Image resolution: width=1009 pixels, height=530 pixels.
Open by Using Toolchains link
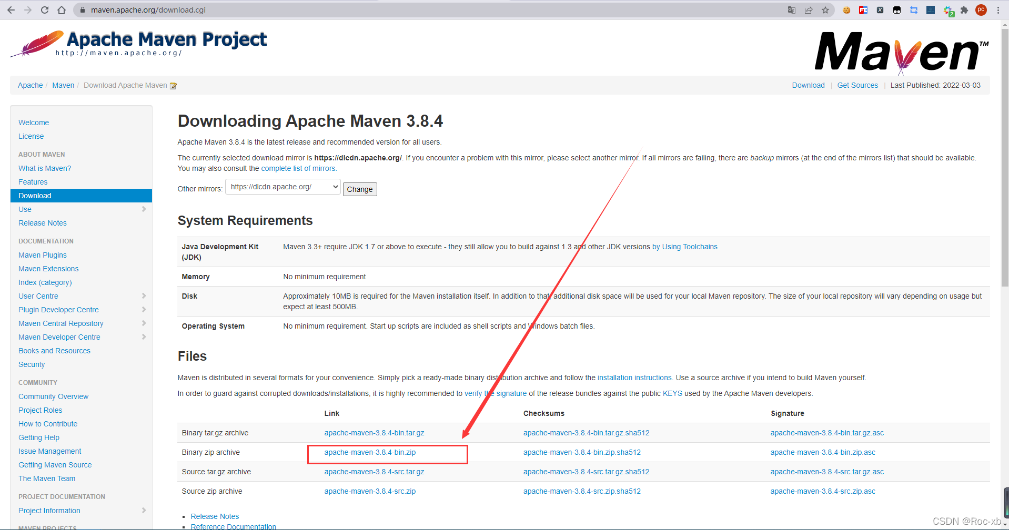pos(685,247)
